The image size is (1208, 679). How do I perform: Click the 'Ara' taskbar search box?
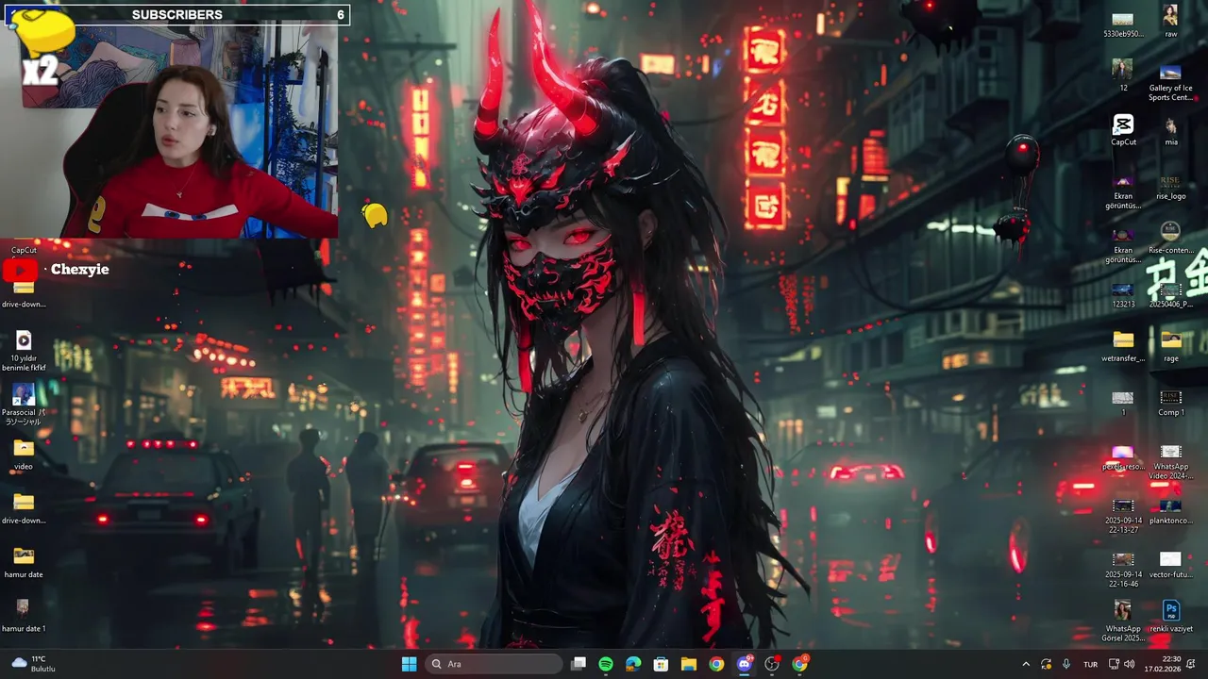pyautogui.click(x=495, y=664)
